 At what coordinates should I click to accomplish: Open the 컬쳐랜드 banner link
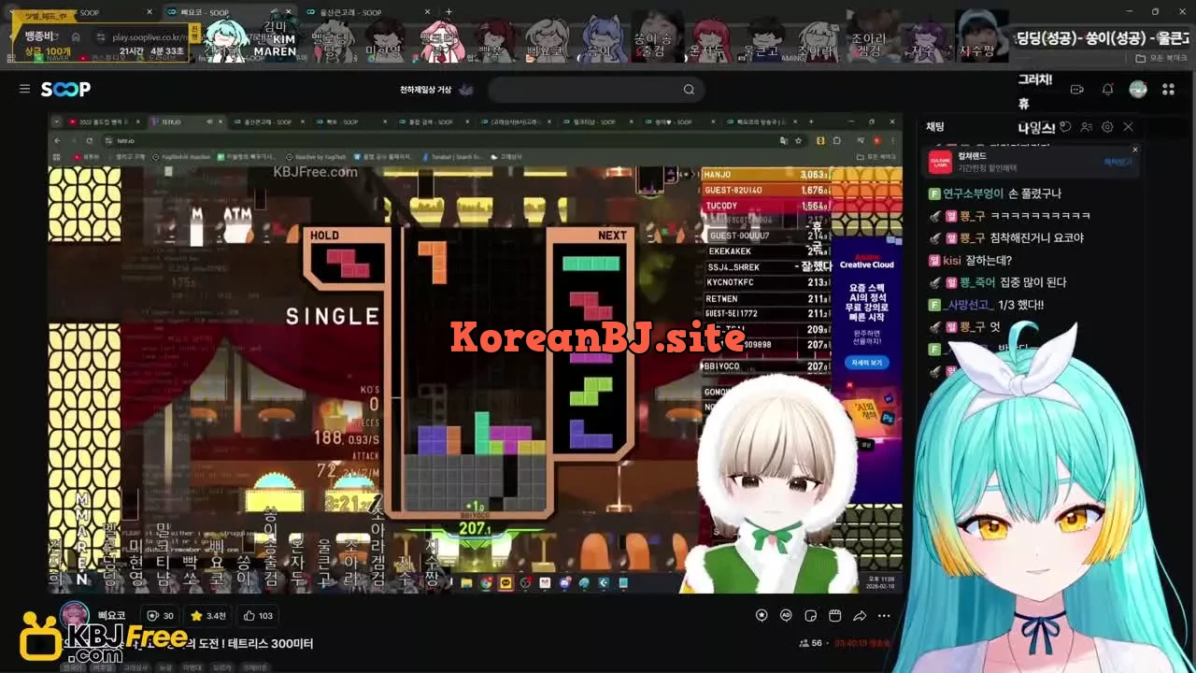pos(1030,162)
